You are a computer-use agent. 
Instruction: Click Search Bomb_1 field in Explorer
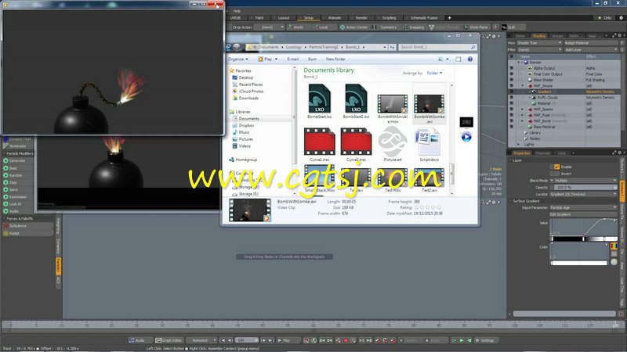438,47
